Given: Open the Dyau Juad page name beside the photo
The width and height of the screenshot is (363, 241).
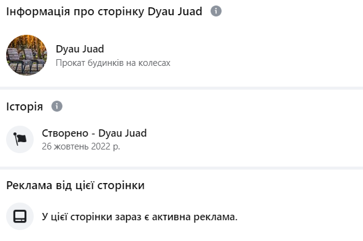Looking at the screenshot, I should pos(80,49).
